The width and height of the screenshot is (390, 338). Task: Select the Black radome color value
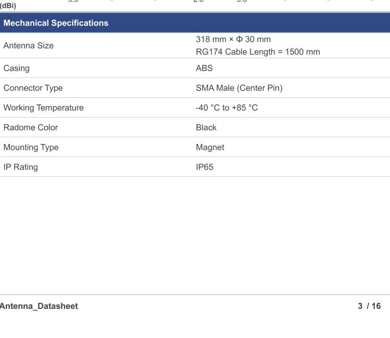[206, 127]
